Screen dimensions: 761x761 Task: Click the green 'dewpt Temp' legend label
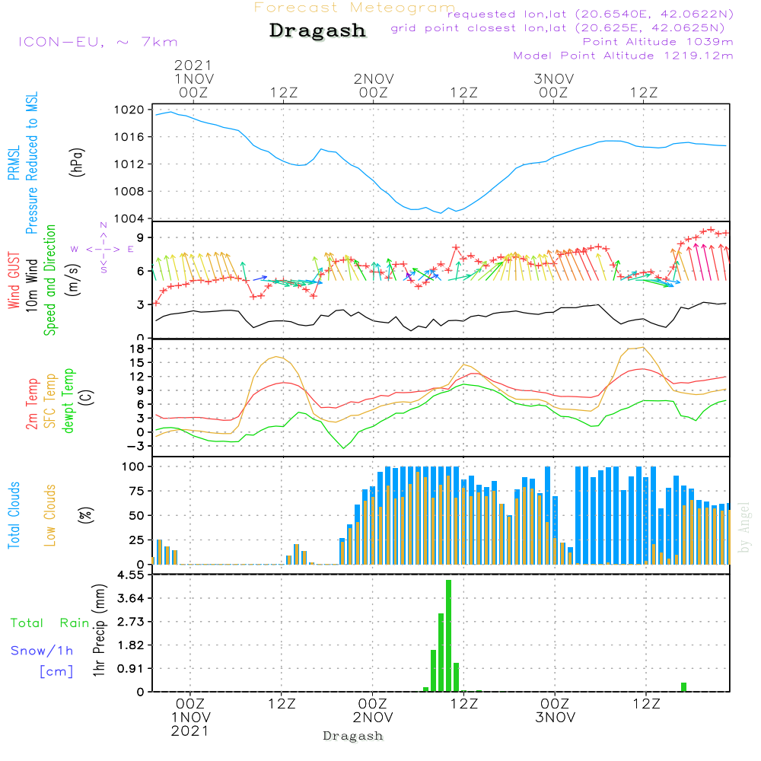[68, 400]
